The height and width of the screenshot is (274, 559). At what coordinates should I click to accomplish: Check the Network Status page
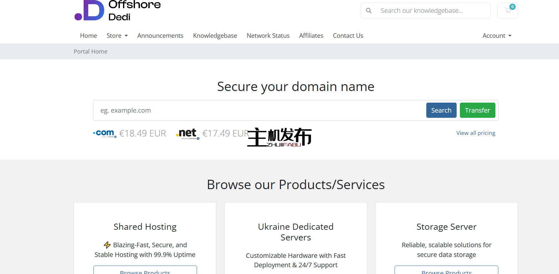(x=268, y=36)
